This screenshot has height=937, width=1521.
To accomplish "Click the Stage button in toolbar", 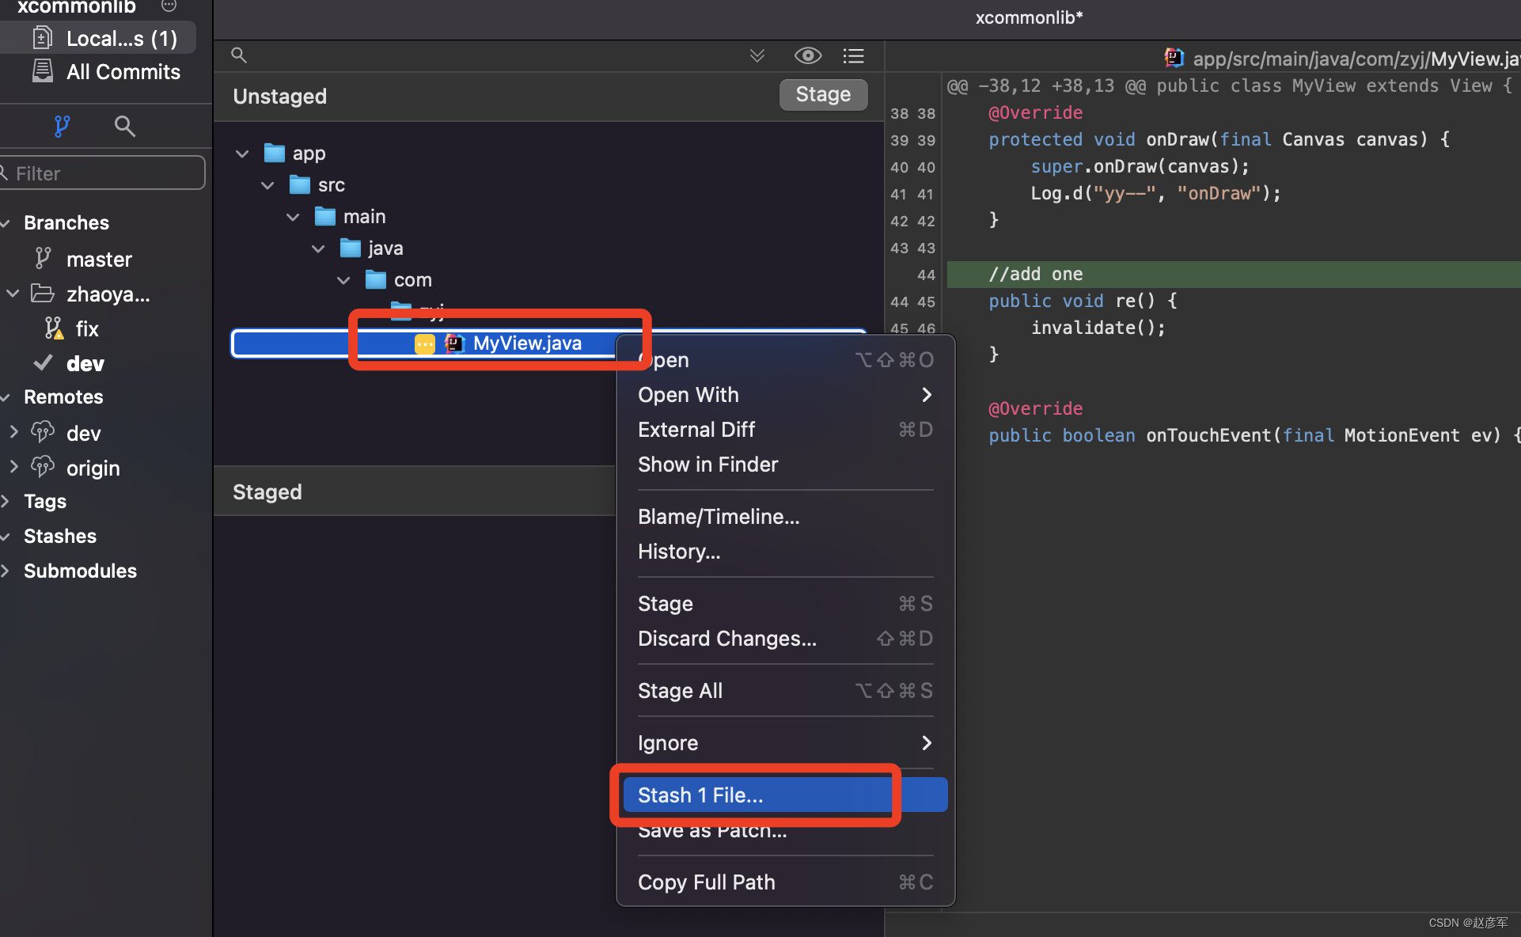I will (x=822, y=96).
